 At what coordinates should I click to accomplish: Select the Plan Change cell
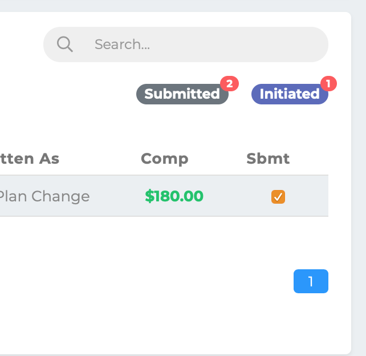44,196
